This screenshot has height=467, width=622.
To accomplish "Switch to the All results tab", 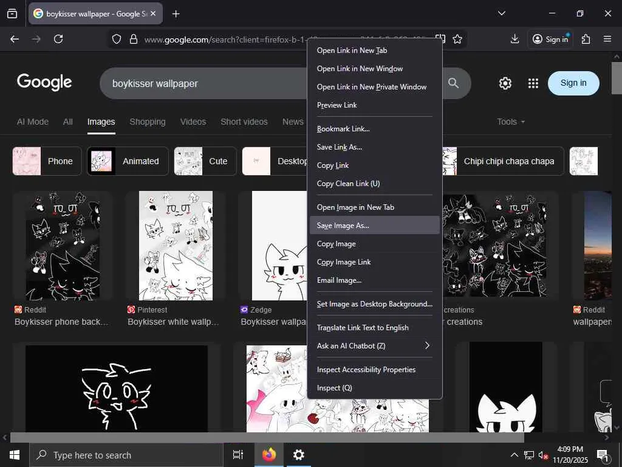I will [68, 122].
